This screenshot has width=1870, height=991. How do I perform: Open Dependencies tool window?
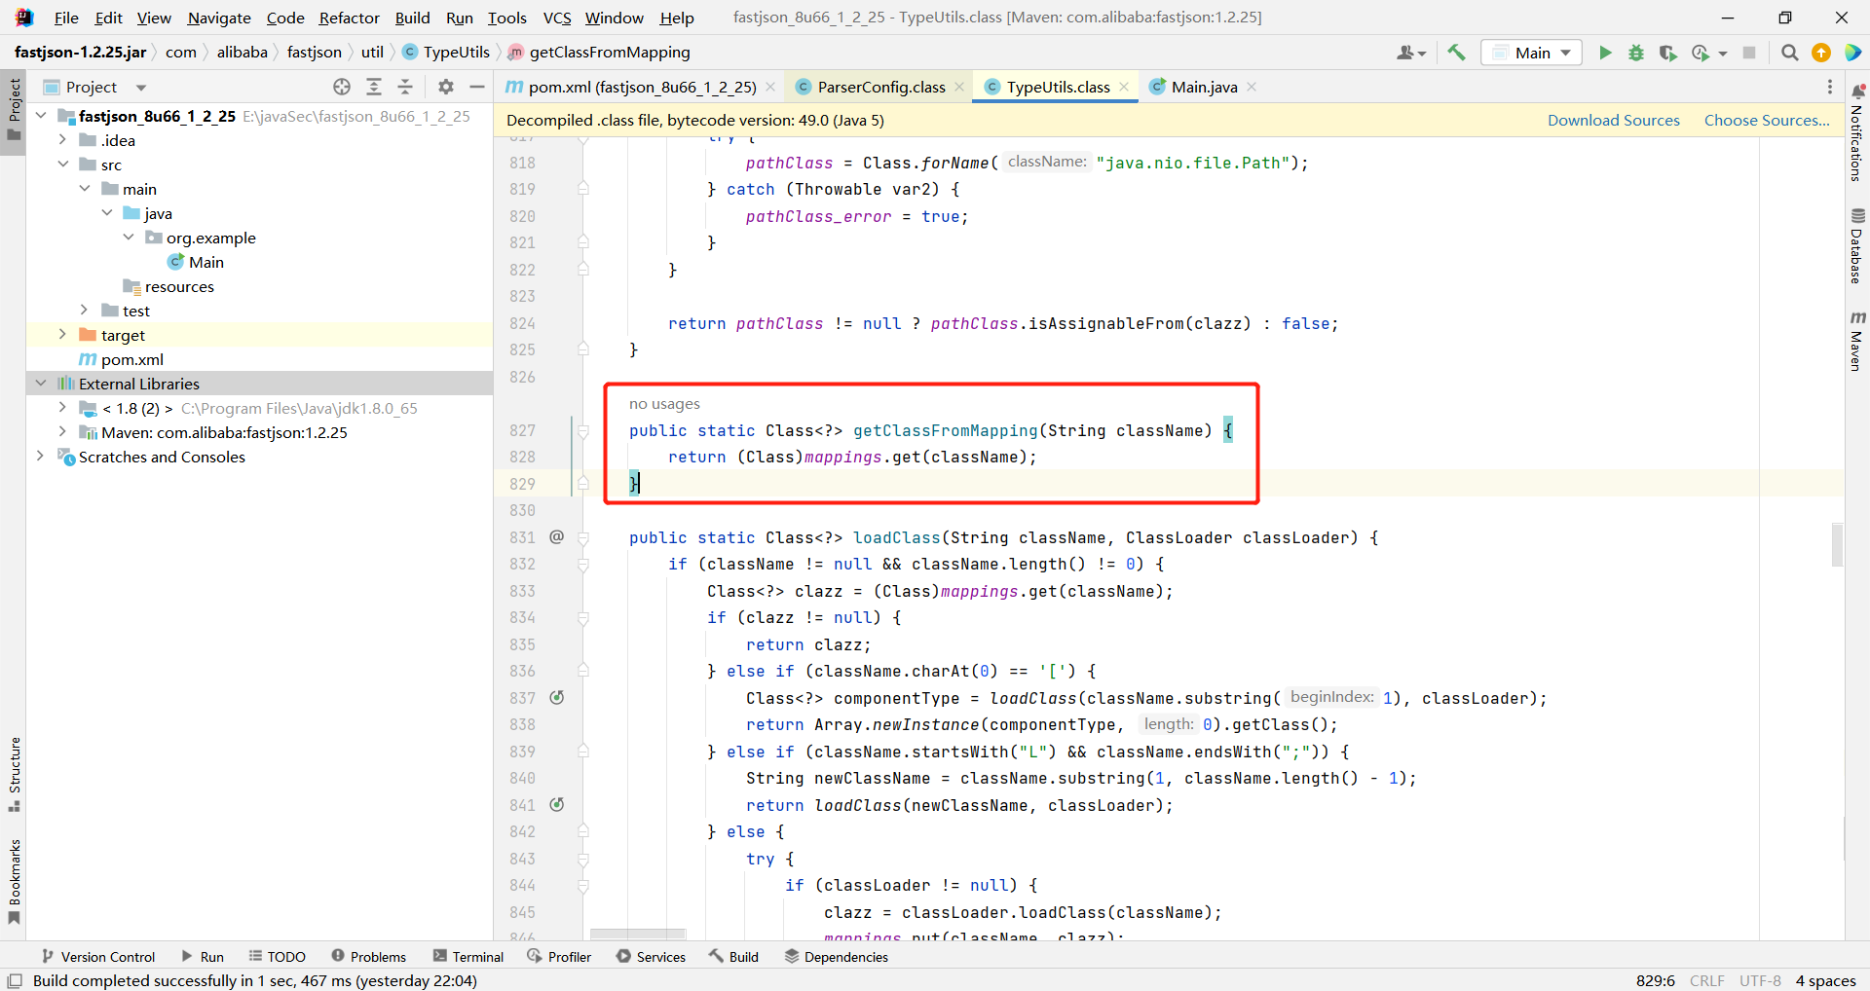coord(837,957)
